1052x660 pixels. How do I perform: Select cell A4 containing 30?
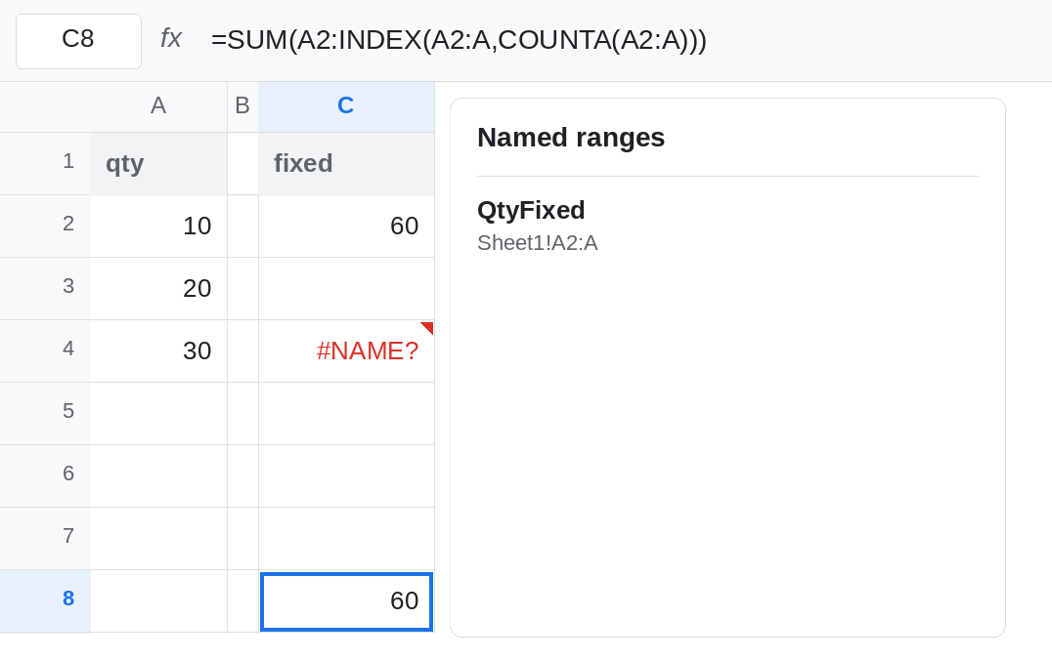click(x=158, y=351)
